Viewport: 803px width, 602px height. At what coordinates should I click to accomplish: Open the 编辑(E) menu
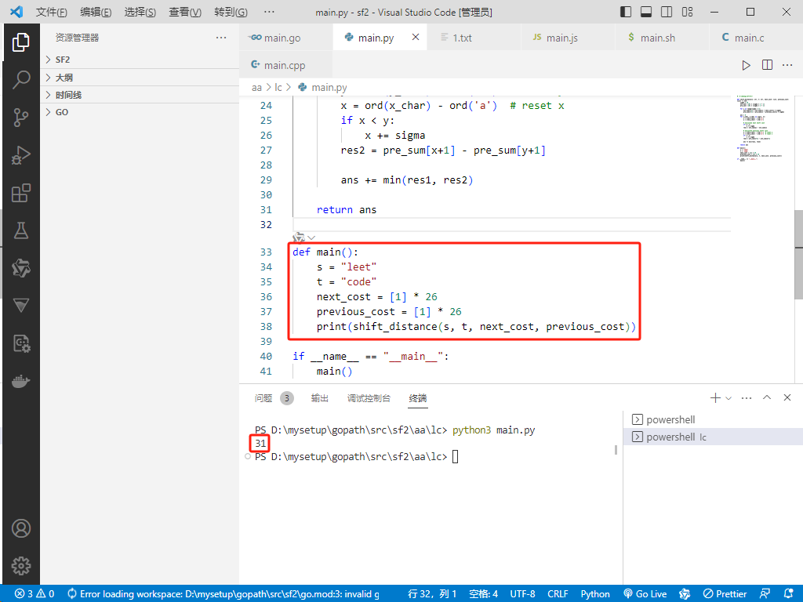point(96,12)
